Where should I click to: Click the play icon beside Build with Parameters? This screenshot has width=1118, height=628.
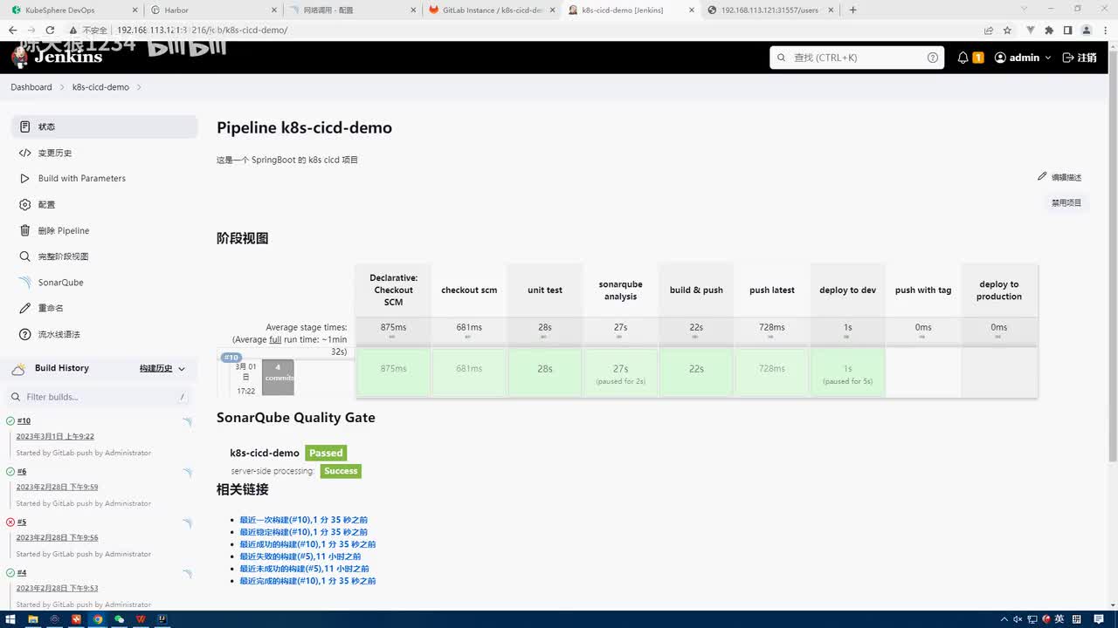click(24, 178)
